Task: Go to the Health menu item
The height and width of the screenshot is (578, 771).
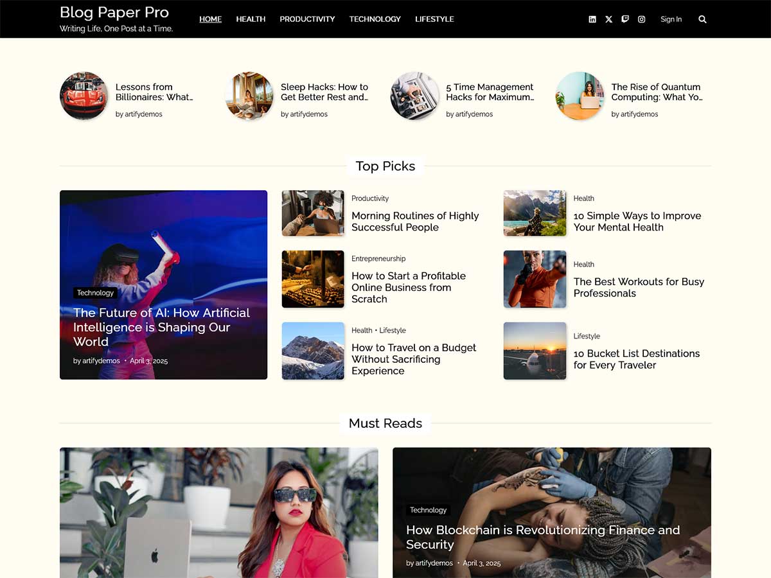Action: pyautogui.click(x=251, y=19)
